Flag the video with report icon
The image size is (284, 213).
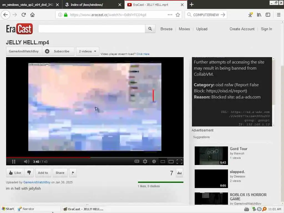tap(73, 173)
